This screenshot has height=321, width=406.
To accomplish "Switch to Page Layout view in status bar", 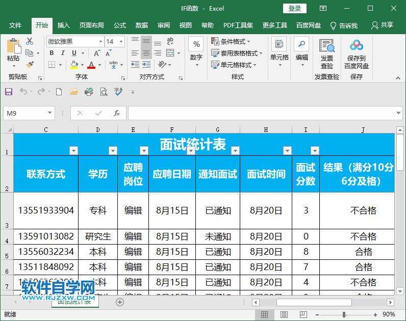I will pos(284,314).
